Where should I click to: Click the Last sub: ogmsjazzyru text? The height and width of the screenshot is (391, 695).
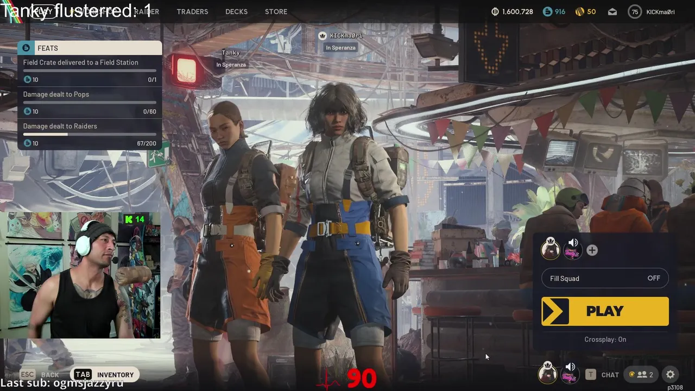pyautogui.click(x=62, y=383)
